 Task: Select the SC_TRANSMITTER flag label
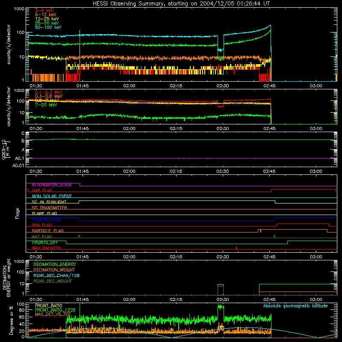(49, 208)
